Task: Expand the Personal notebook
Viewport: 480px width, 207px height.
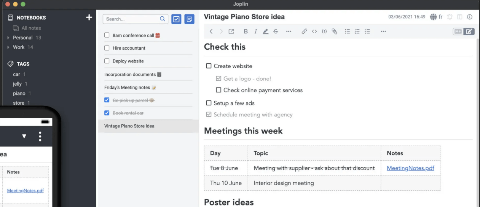Action: coord(8,38)
